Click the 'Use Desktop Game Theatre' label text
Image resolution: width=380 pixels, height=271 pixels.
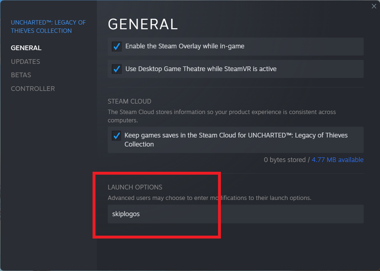pos(201,69)
